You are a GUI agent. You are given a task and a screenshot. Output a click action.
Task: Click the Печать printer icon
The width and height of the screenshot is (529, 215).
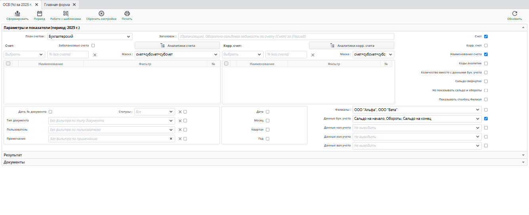click(127, 14)
